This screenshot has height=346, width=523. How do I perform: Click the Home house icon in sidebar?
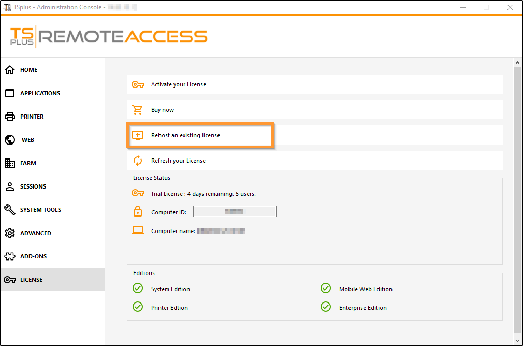coord(10,70)
